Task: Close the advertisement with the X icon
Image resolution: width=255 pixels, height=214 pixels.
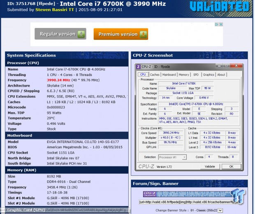Action: coord(221,25)
